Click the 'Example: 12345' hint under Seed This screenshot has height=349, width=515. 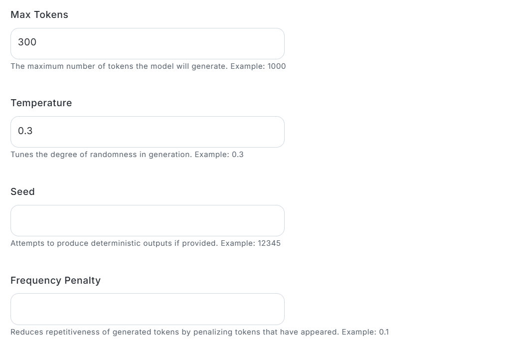(251, 243)
